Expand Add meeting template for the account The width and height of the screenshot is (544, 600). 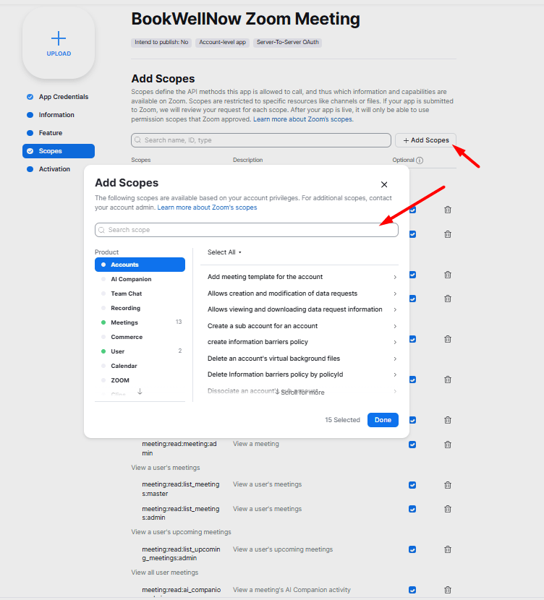[x=302, y=277]
